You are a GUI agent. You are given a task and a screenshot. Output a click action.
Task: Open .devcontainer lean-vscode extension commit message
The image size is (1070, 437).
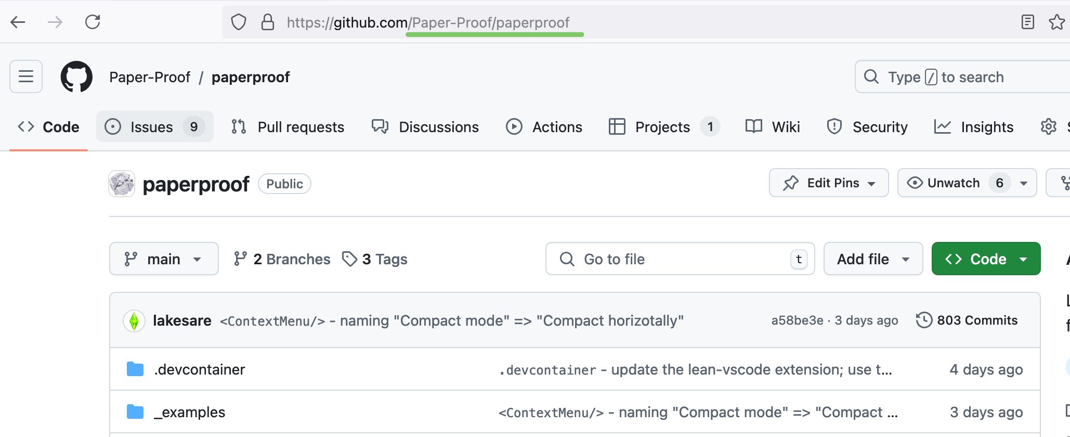[696, 369]
